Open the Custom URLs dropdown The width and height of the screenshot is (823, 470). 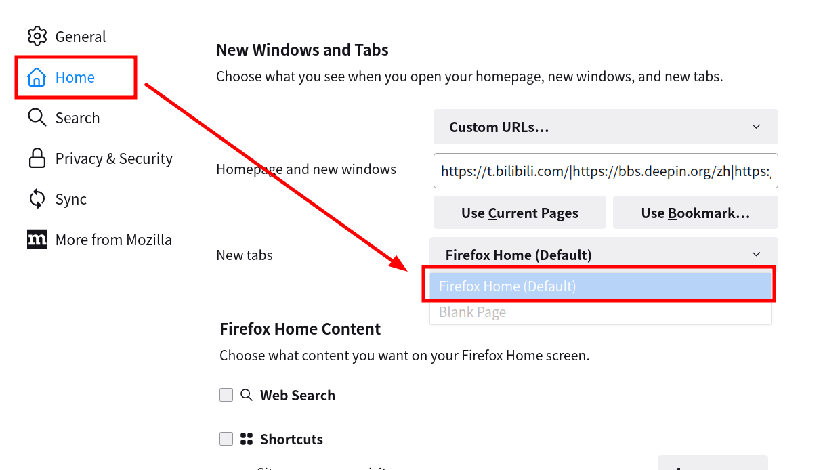point(605,127)
